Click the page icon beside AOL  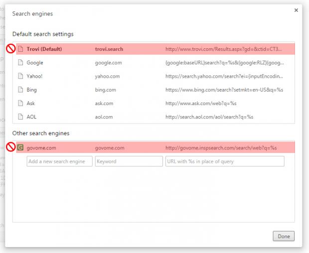point(20,117)
